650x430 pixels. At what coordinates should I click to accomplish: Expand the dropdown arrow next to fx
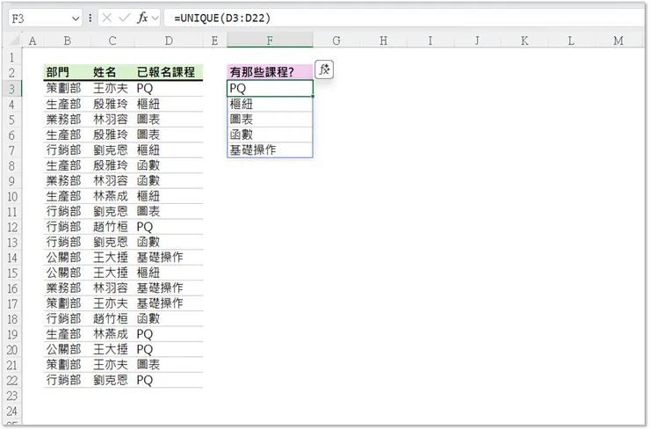click(x=155, y=18)
